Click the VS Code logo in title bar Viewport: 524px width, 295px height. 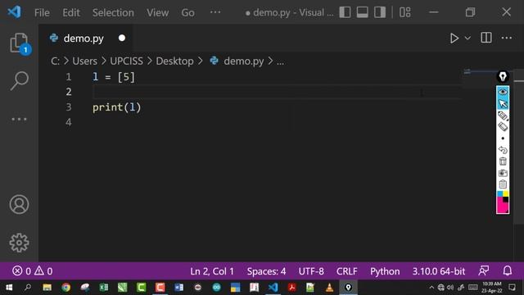[14, 12]
